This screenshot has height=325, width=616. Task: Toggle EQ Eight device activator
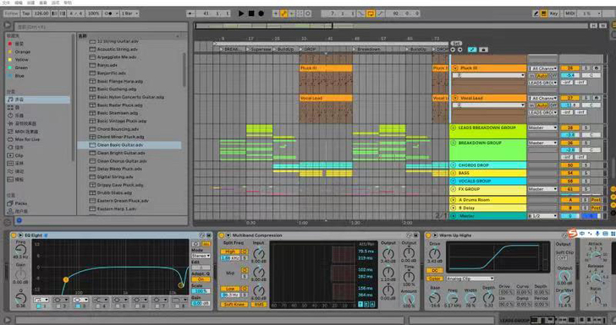click(x=14, y=236)
